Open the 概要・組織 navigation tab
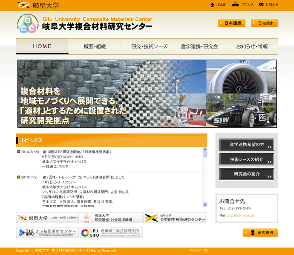Viewport: 294px width, 255px height. [95, 46]
